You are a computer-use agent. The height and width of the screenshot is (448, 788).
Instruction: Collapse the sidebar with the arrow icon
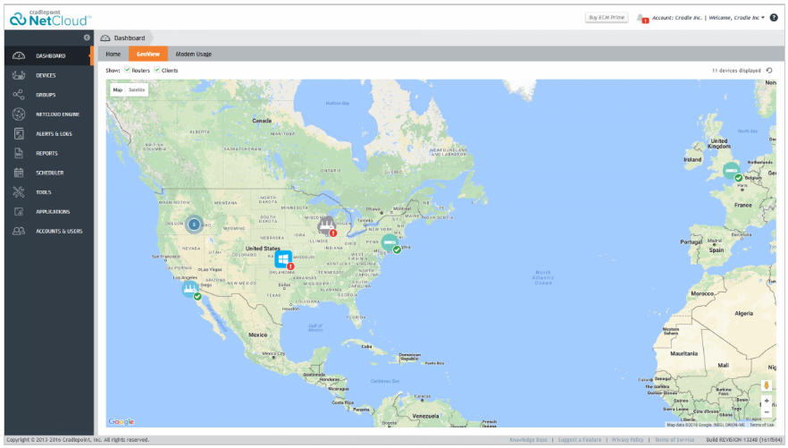point(87,38)
